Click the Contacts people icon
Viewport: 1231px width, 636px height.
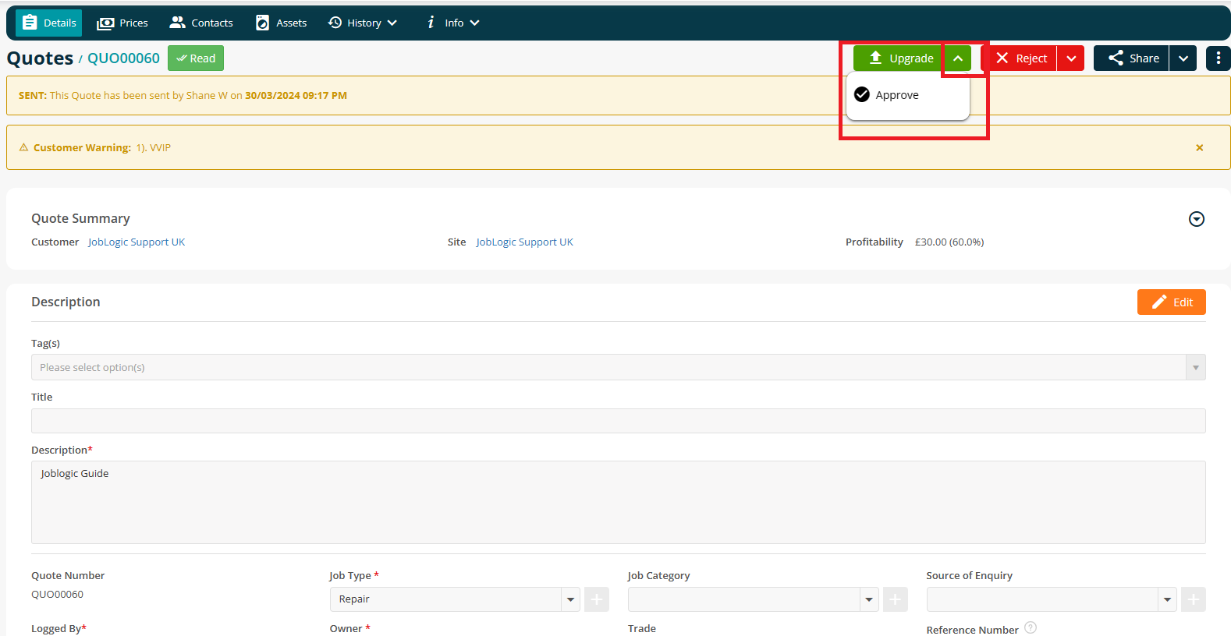[x=178, y=23]
